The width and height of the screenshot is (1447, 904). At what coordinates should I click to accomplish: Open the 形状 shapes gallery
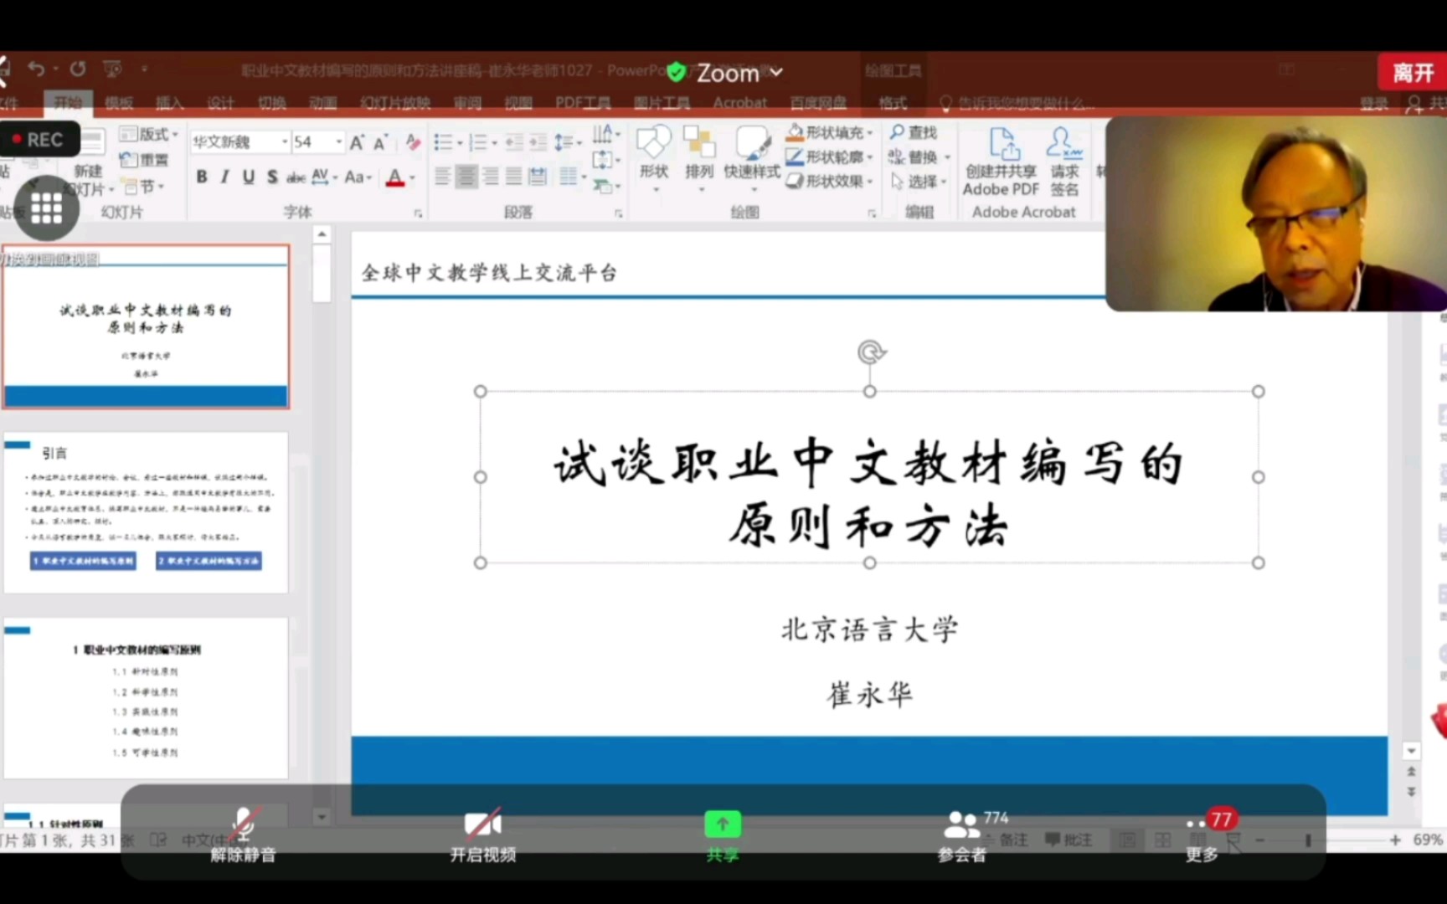[x=654, y=157]
